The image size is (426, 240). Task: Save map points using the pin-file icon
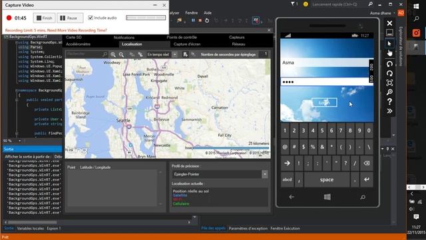(185, 55)
